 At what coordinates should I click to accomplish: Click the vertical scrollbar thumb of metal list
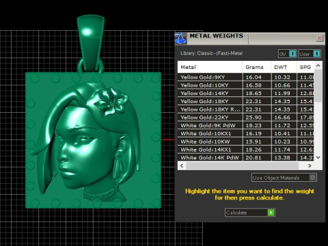pos(318,85)
